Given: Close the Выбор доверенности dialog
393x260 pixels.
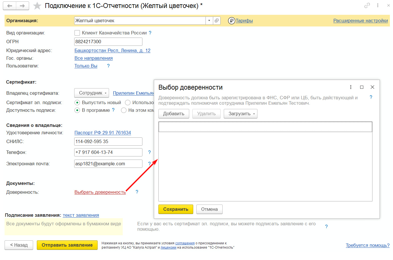Looking at the screenshot, I should point(372,87).
